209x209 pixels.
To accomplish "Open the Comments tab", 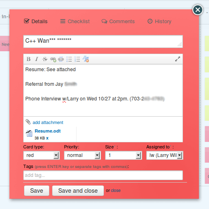I will click(x=118, y=21).
